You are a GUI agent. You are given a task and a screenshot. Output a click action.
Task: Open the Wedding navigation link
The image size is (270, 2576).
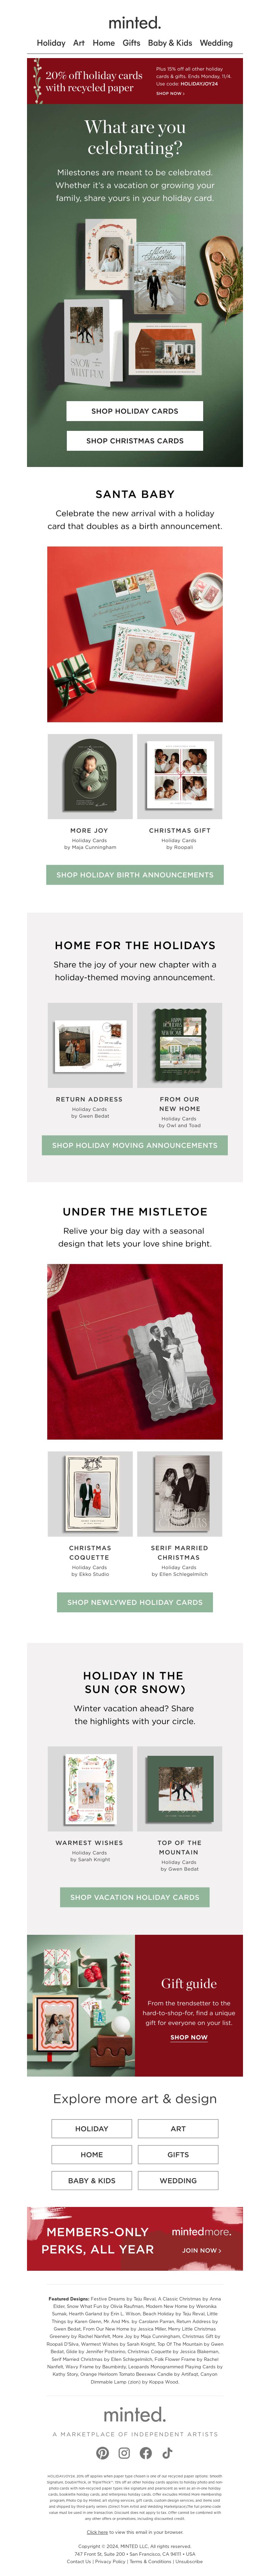click(216, 43)
